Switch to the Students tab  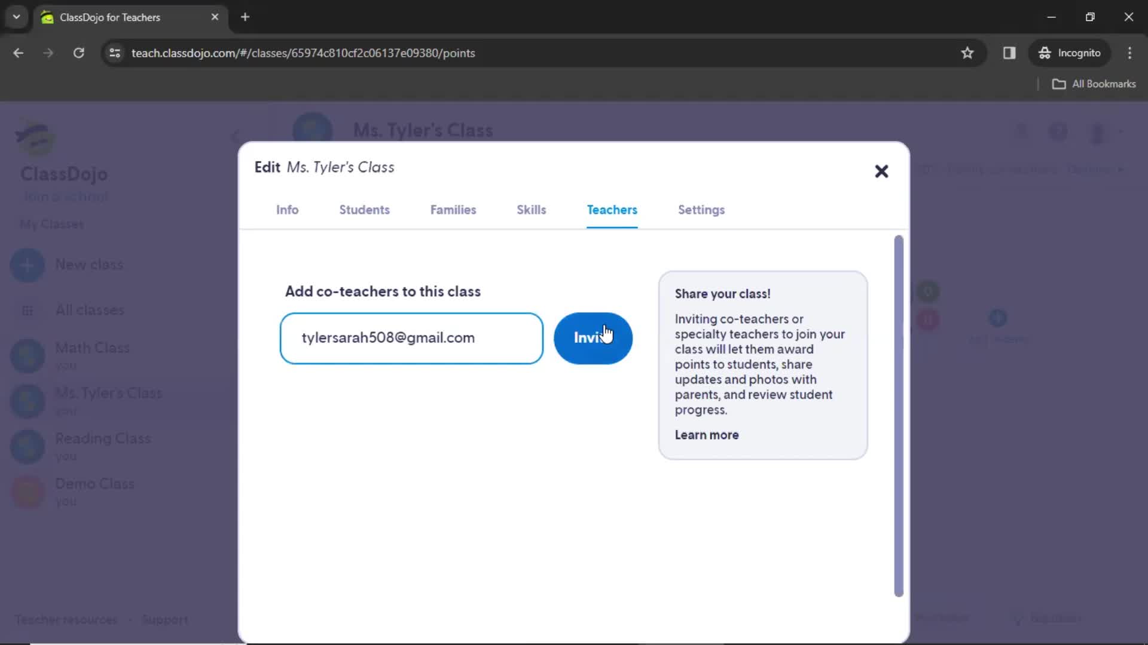click(x=364, y=210)
